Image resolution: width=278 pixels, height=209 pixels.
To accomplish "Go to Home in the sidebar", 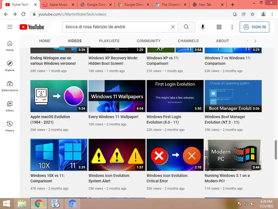I will pos(10,46).
